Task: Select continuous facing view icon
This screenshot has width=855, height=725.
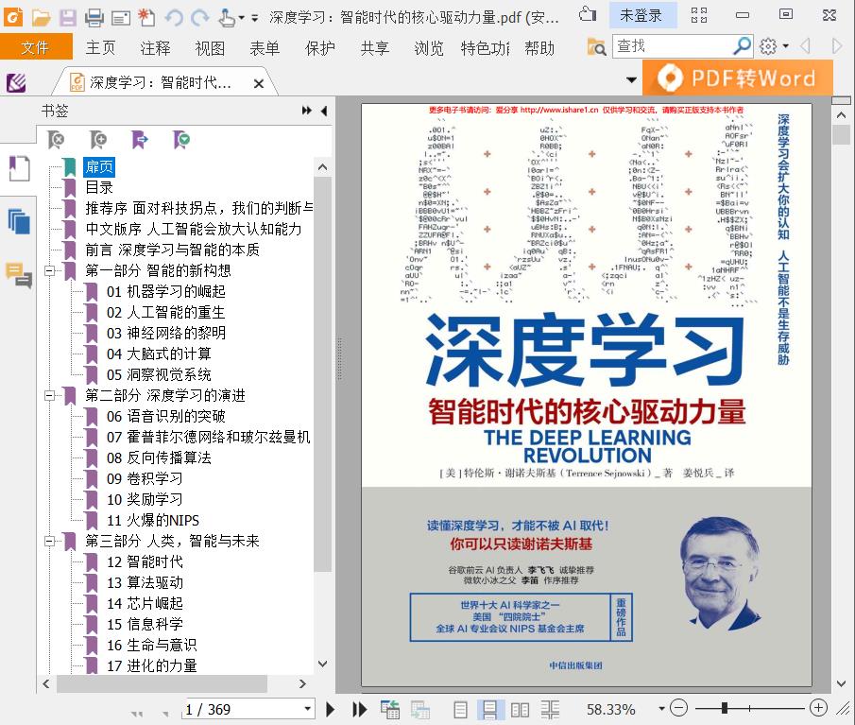Action: (550, 710)
